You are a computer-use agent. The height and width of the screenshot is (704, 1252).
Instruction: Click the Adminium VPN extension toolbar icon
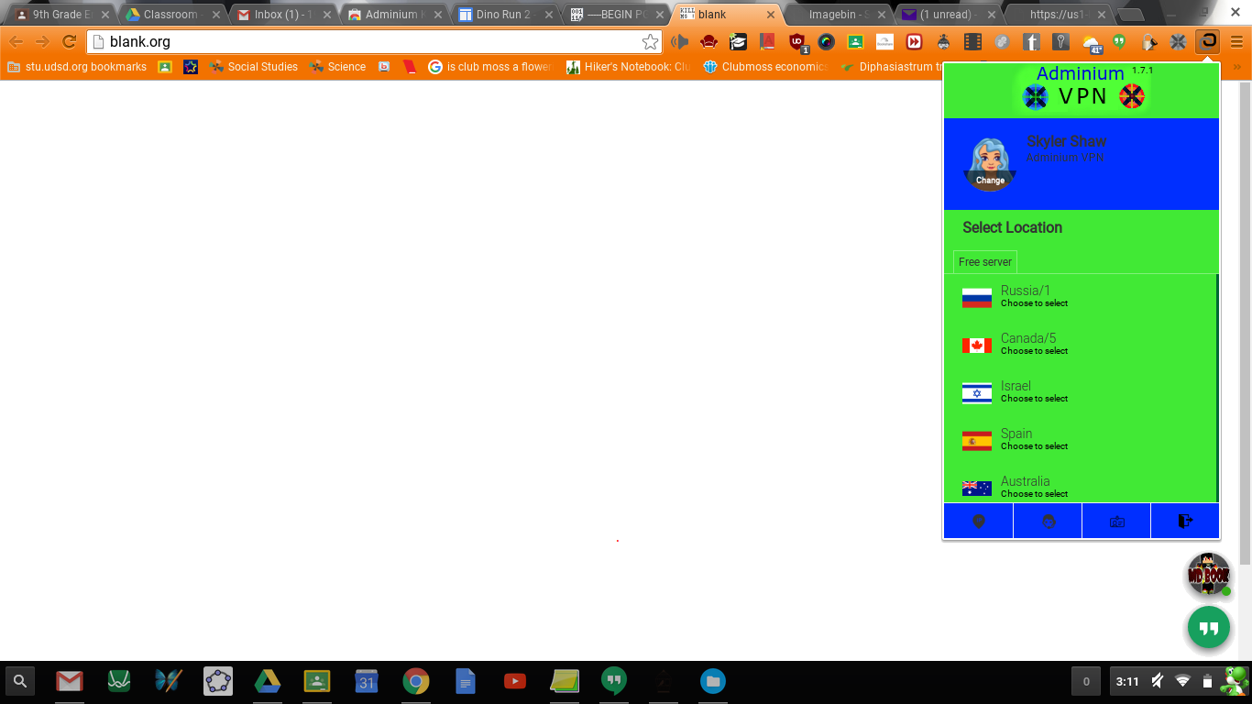[1208, 41]
